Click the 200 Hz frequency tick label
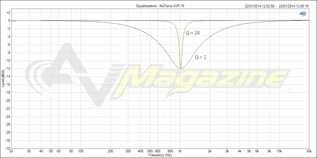Image resolution: width=317 pixels, height=158 pixels. point(111,151)
